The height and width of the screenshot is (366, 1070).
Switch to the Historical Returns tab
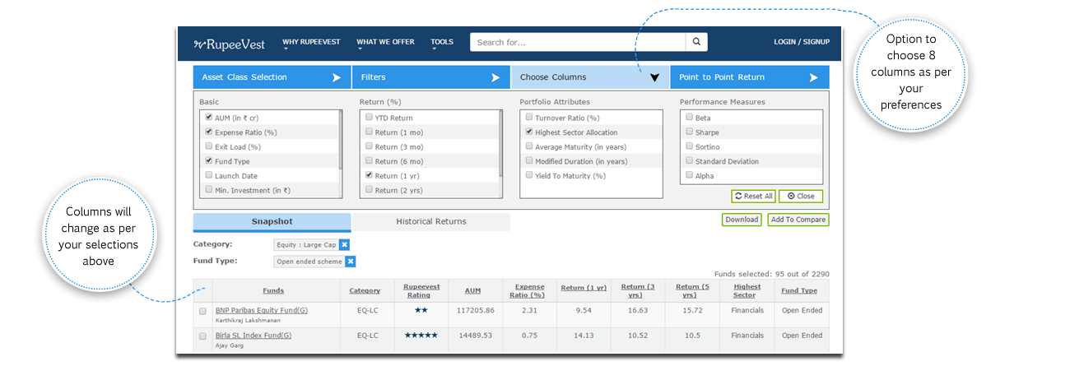(x=431, y=221)
